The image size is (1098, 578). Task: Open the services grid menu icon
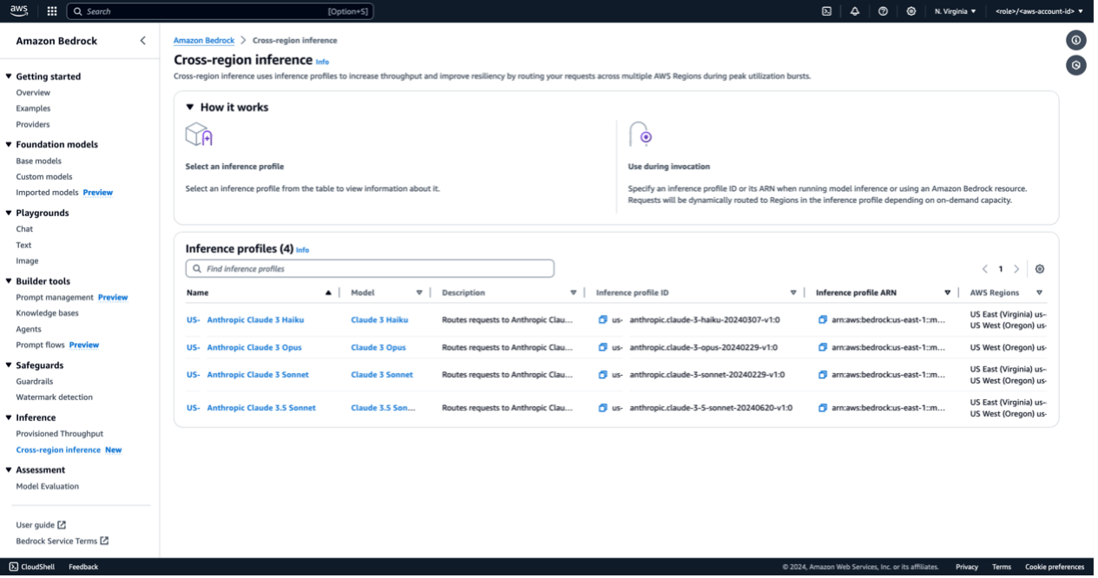click(x=52, y=11)
